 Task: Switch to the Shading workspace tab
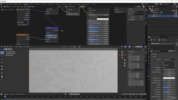pos(58,4)
